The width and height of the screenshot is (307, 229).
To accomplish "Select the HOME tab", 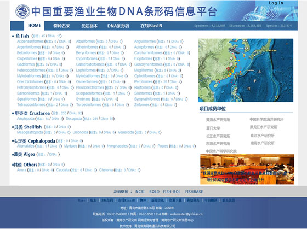I will point(35,25).
